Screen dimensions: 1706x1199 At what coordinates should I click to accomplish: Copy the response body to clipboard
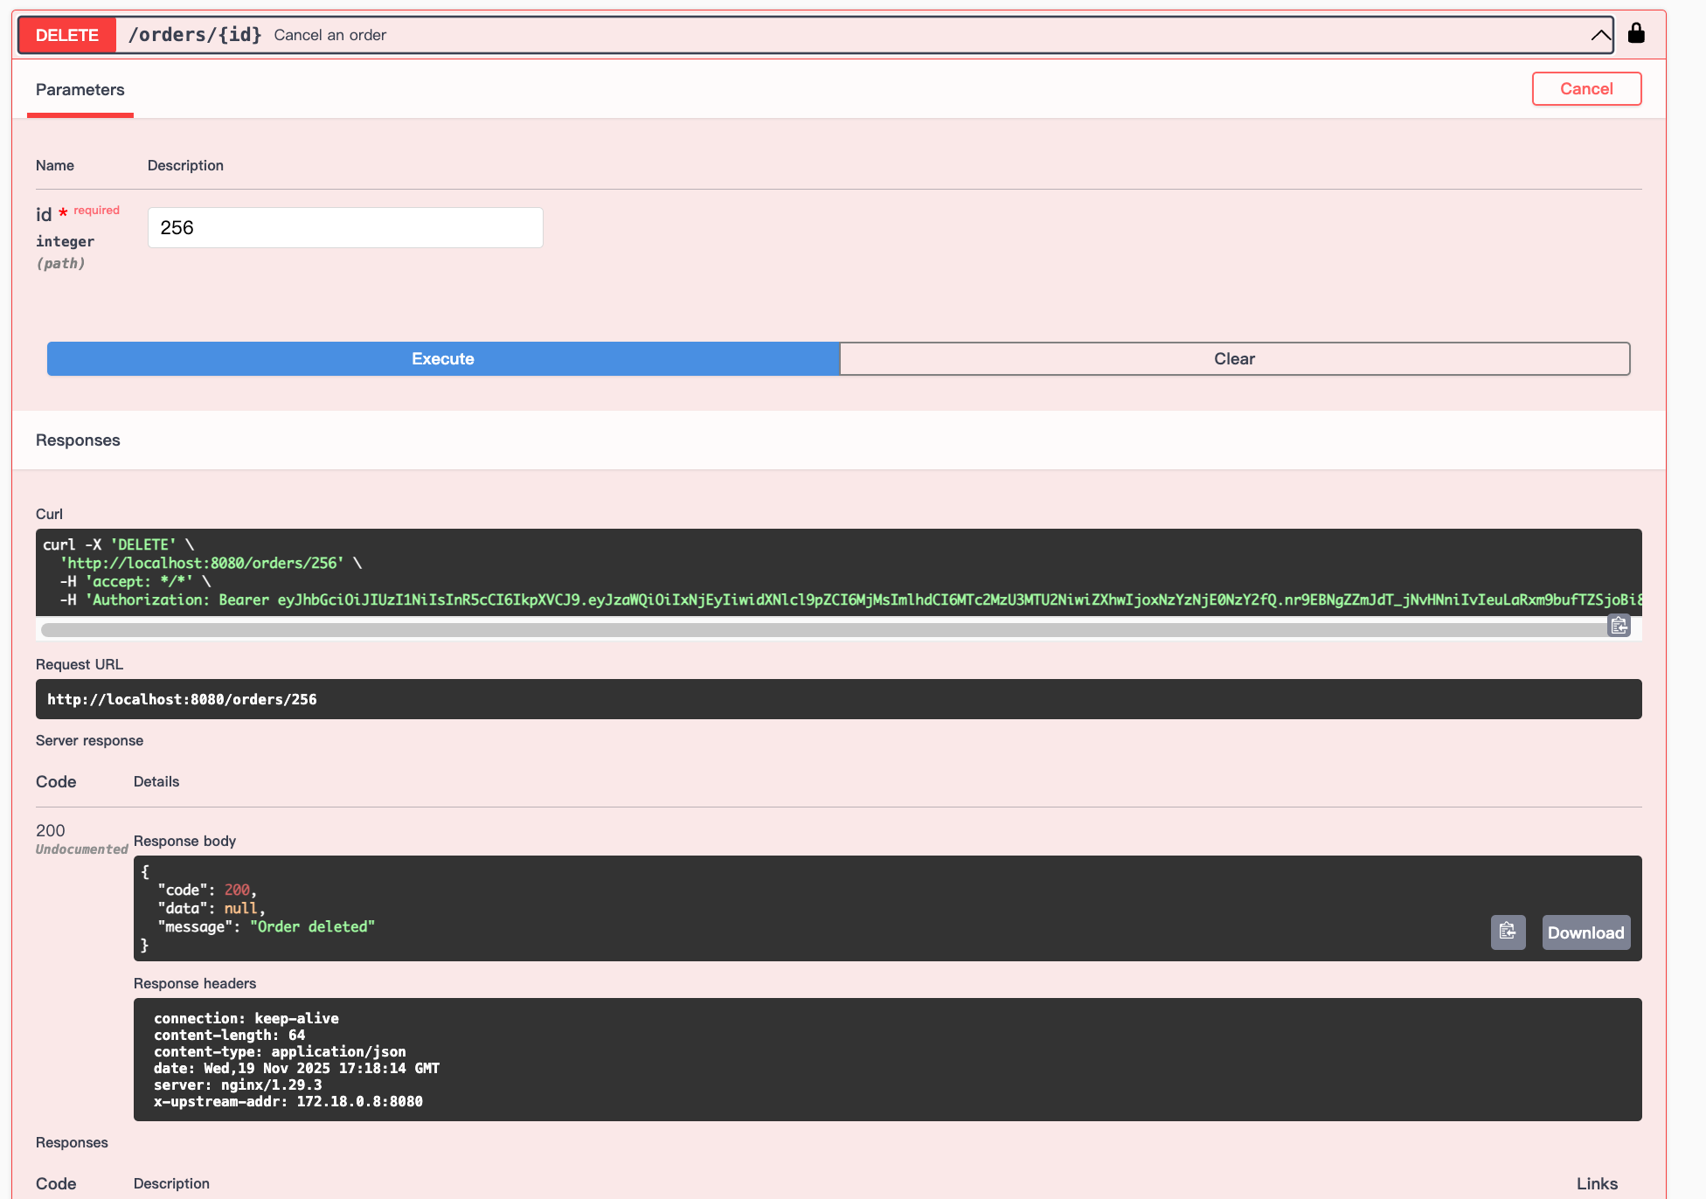coord(1508,932)
